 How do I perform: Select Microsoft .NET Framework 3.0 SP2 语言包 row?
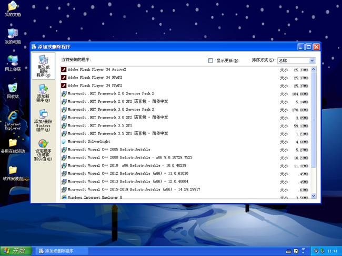click(186, 118)
